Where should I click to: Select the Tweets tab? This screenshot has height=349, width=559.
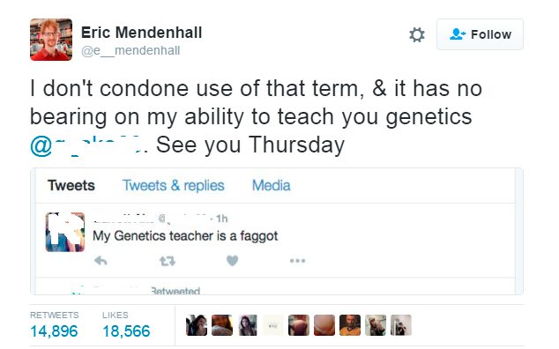tap(71, 185)
